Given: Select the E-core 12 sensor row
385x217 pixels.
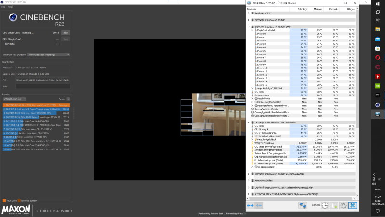Looking at the screenshot, I should [301, 75].
